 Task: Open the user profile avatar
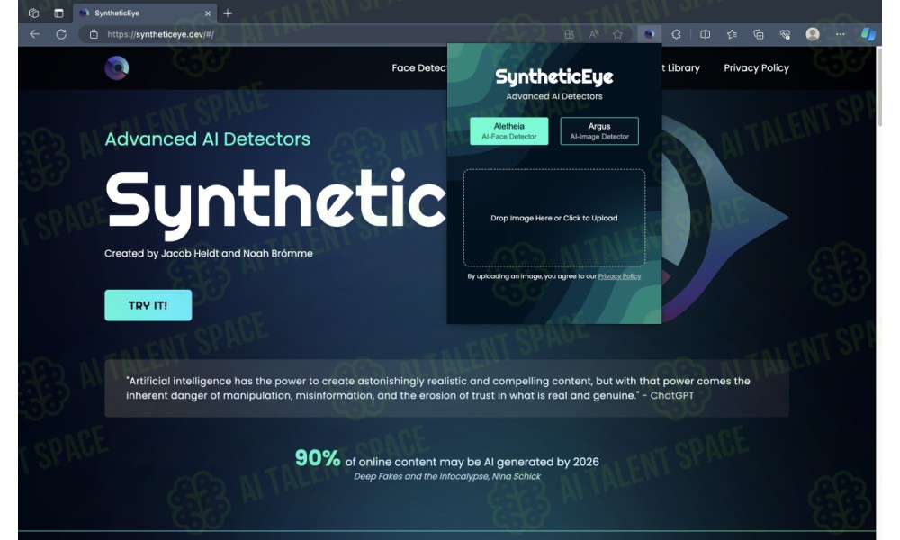812,34
